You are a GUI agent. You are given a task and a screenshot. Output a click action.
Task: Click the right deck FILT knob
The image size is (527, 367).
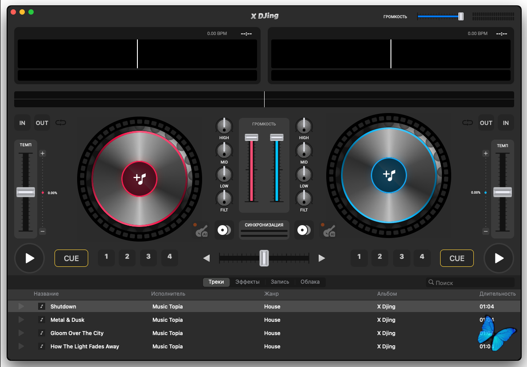click(x=304, y=198)
